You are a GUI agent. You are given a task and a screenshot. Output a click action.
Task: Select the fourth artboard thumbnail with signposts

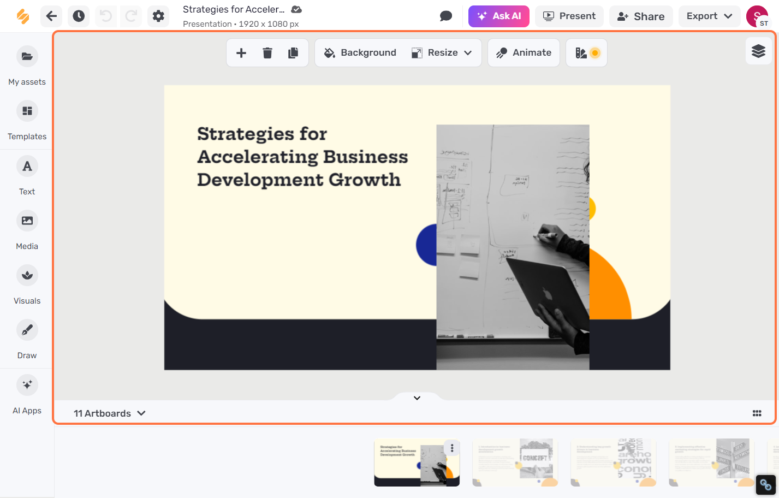pyautogui.click(x=712, y=463)
